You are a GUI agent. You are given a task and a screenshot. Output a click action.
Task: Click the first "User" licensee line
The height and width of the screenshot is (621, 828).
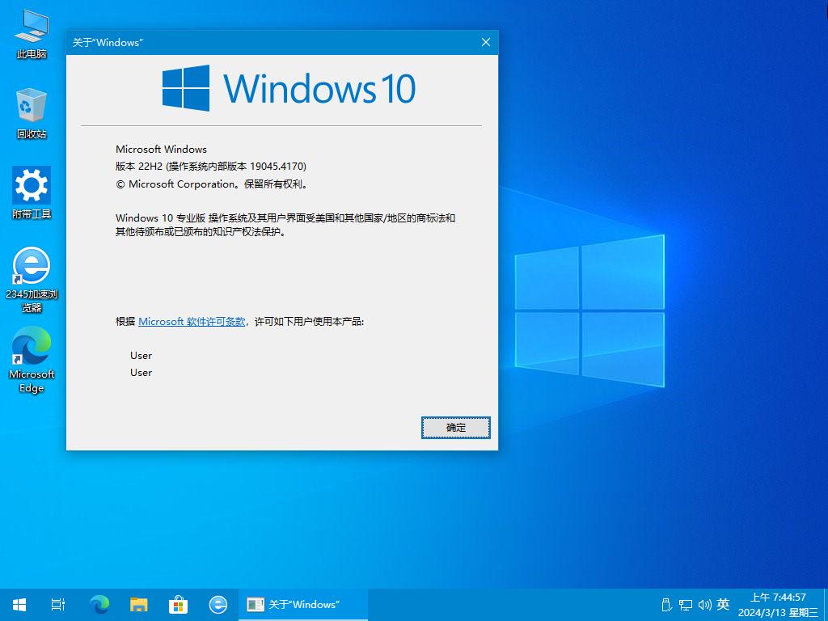[x=141, y=356]
